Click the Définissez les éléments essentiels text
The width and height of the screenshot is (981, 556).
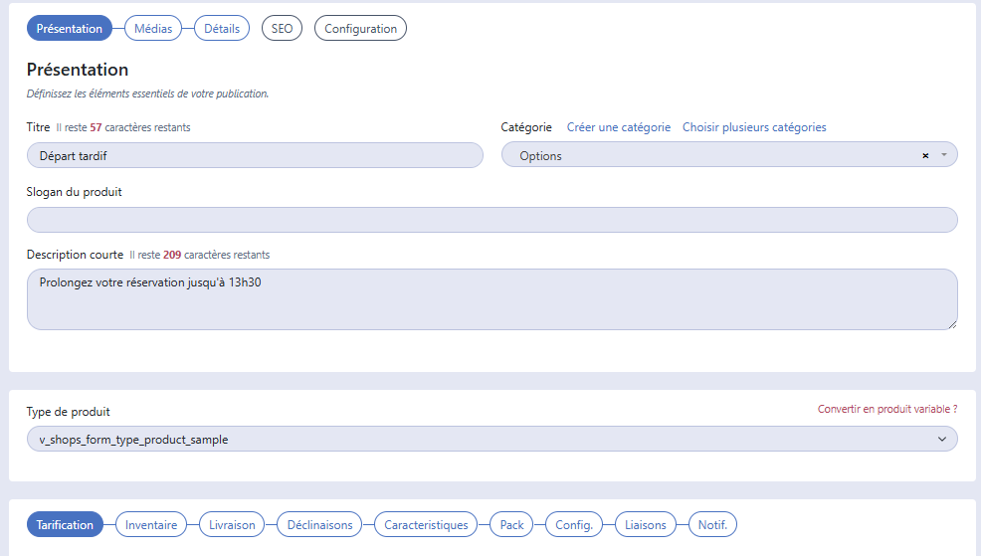147,93
